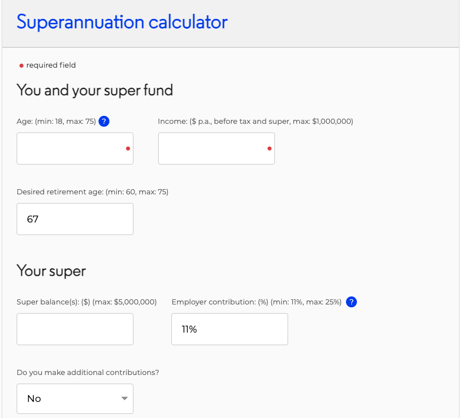Click the Income per annum label
Screen dimensions: 460x418
(255, 121)
